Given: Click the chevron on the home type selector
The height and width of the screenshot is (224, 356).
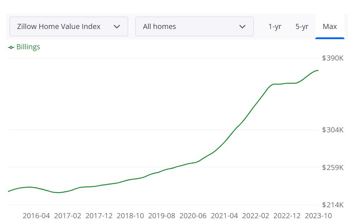Looking at the screenshot, I should [243, 26].
